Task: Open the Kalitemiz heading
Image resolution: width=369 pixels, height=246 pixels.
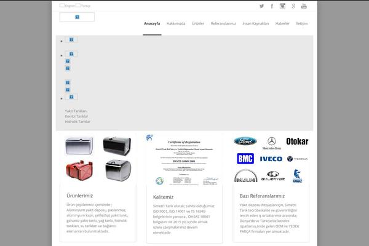Action: tap(163, 197)
